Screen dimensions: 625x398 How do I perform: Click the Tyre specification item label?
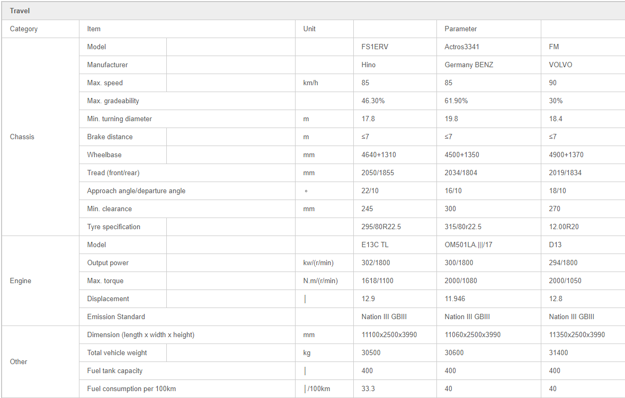(113, 227)
